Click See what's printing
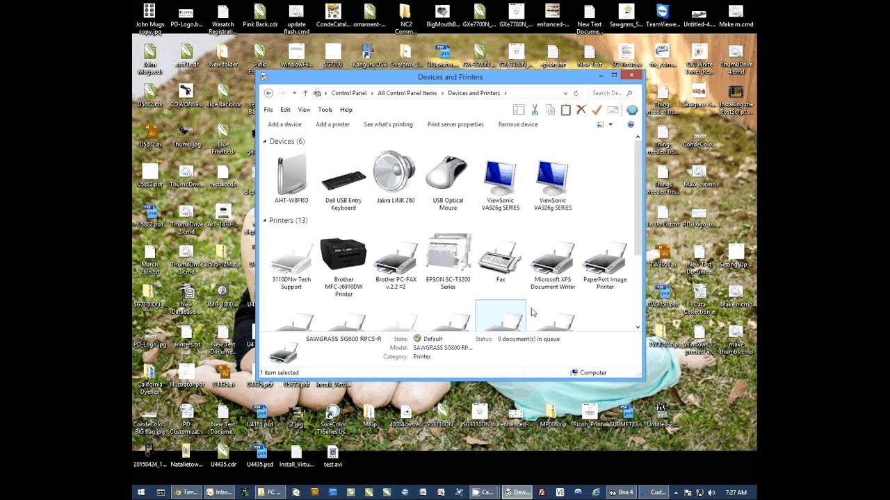 pyautogui.click(x=388, y=124)
